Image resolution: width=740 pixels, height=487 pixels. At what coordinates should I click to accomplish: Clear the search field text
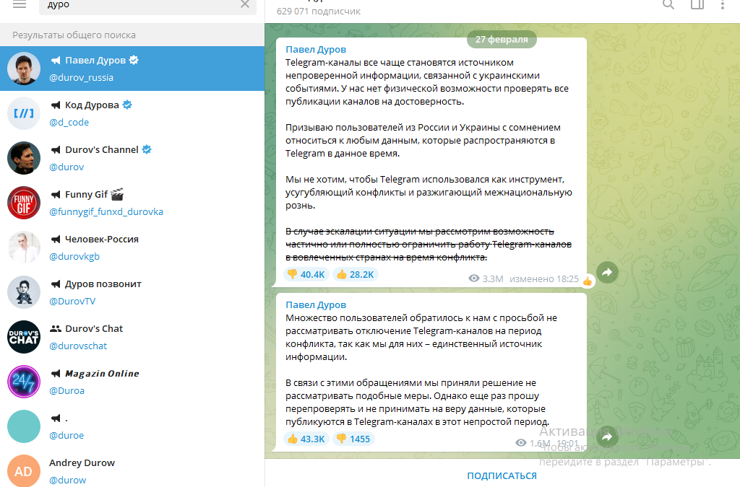coord(245,4)
